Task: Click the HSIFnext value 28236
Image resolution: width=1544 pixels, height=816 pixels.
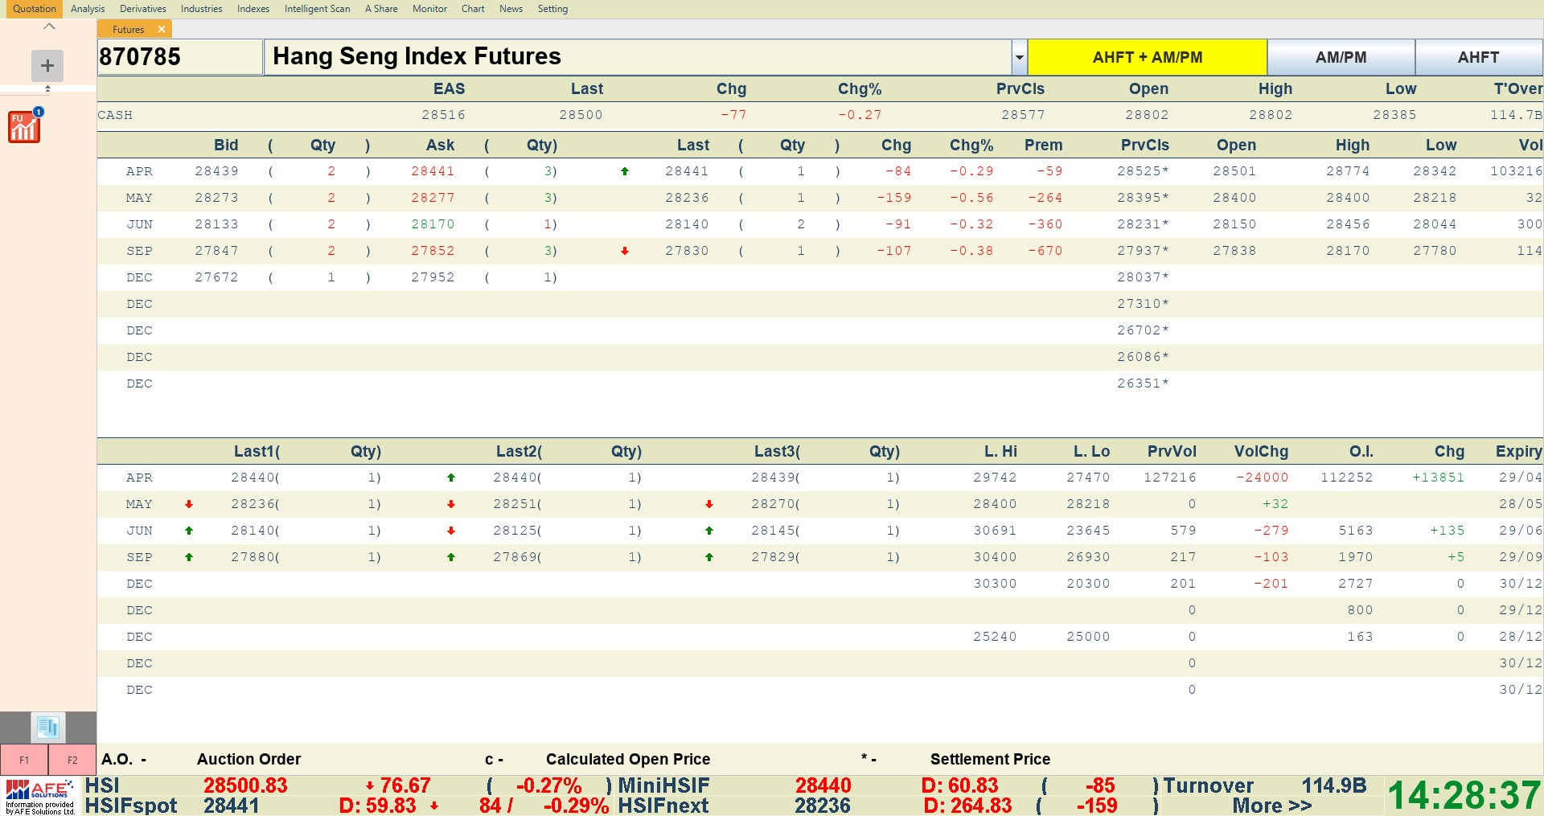Action: [822, 806]
